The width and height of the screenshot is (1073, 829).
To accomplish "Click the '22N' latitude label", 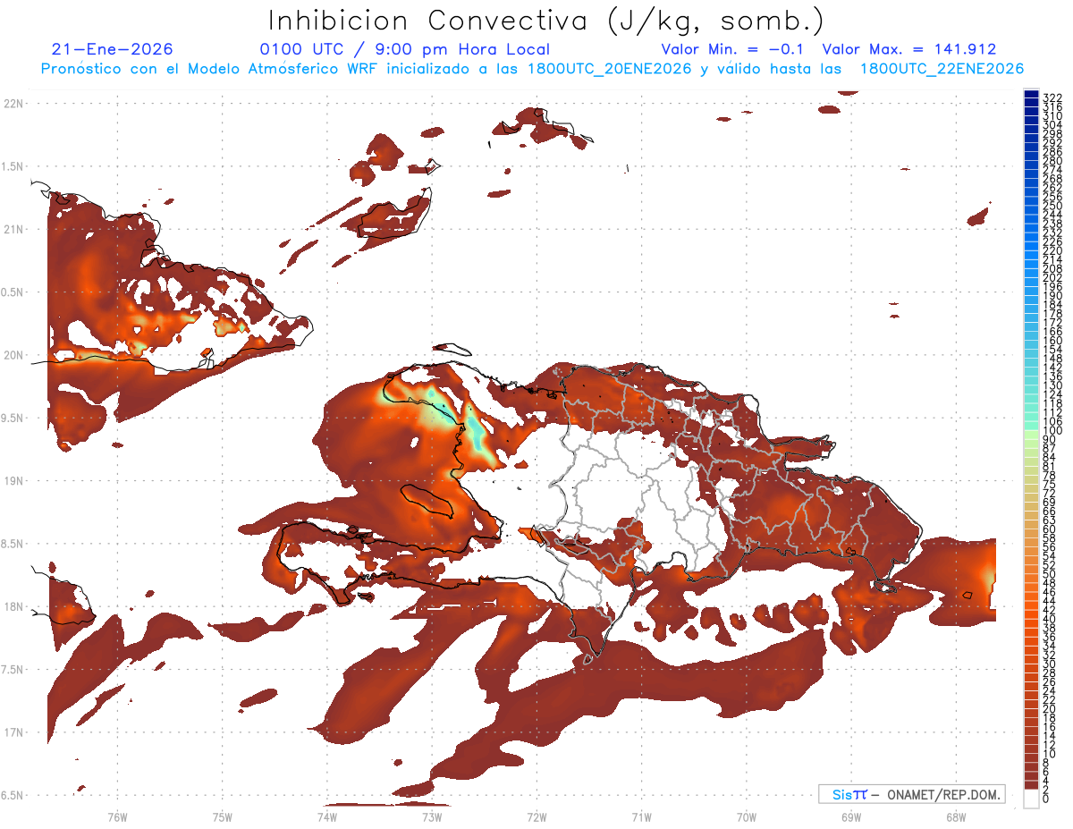I will (x=15, y=103).
